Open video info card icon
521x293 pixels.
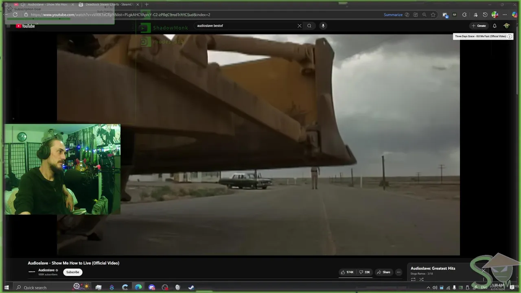[x=510, y=36]
